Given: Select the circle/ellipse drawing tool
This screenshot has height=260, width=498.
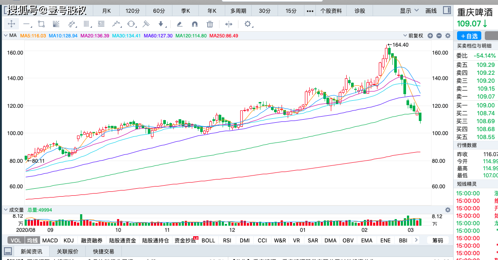Looking at the screenshot, I should [131, 24].
